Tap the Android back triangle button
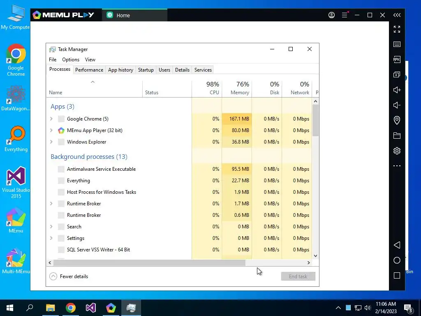 [x=397, y=245]
